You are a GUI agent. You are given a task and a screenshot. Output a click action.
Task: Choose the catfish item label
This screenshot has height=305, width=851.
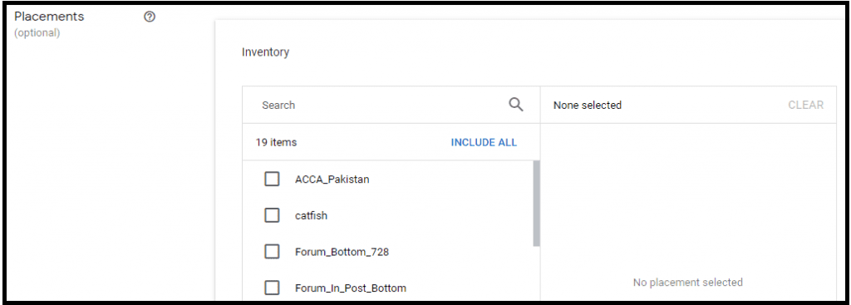tap(311, 215)
